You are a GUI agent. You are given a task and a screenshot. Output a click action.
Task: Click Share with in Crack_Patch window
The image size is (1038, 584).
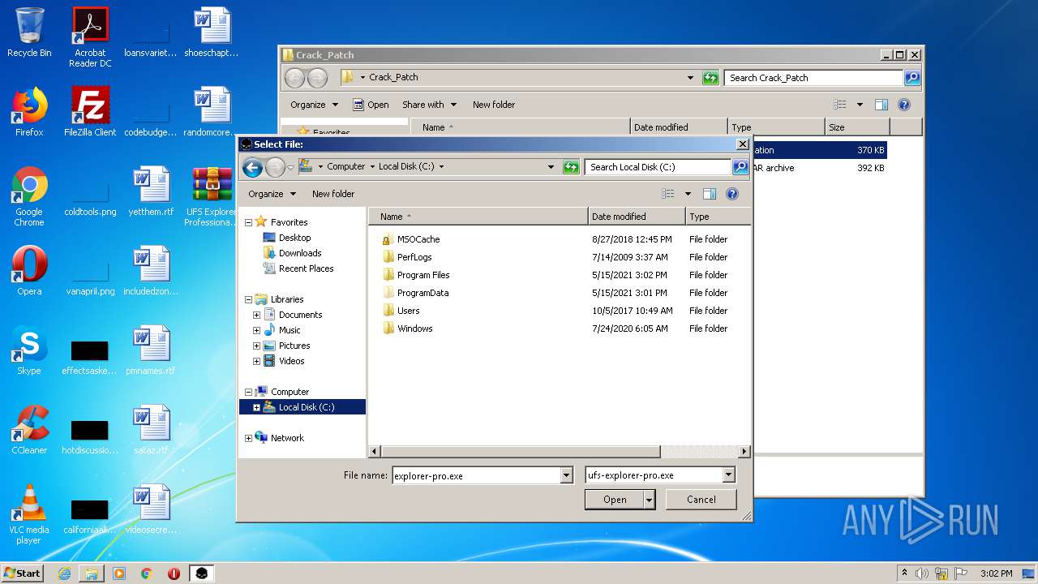pos(429,105)
